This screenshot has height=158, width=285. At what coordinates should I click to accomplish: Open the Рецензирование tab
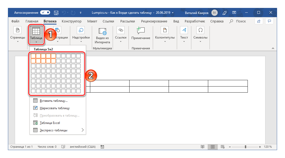tap(154, 21)
